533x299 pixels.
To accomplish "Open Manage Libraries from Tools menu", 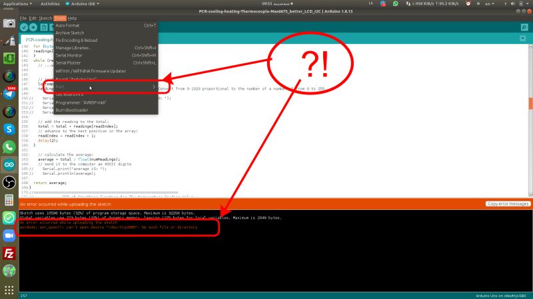I will point(106,48).
